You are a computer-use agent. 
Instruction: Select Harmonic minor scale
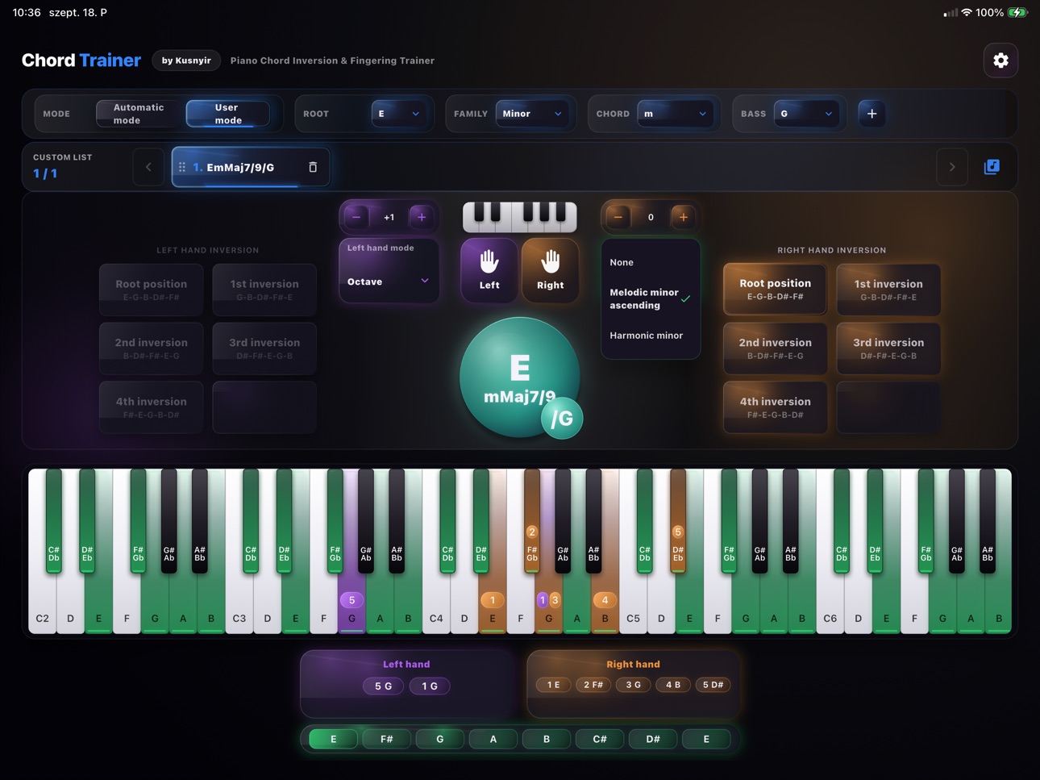click(651, 336)
